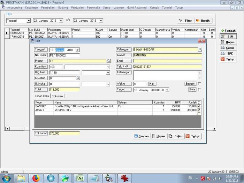Click the C Desain lookup icon
The image size is (244, 183).
tap(78, 78)
